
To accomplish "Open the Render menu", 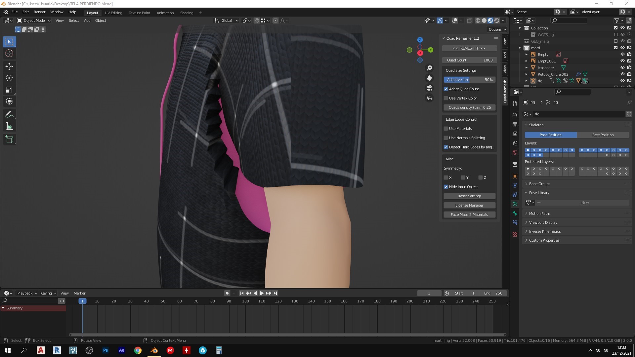I will 39,12.
